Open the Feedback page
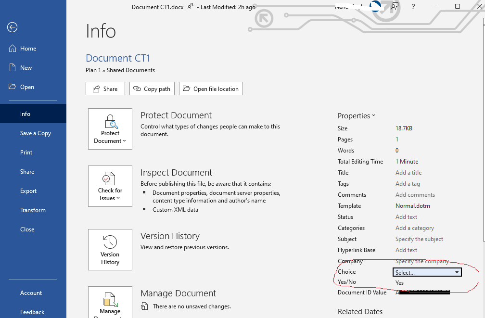 tap(33, 312)
